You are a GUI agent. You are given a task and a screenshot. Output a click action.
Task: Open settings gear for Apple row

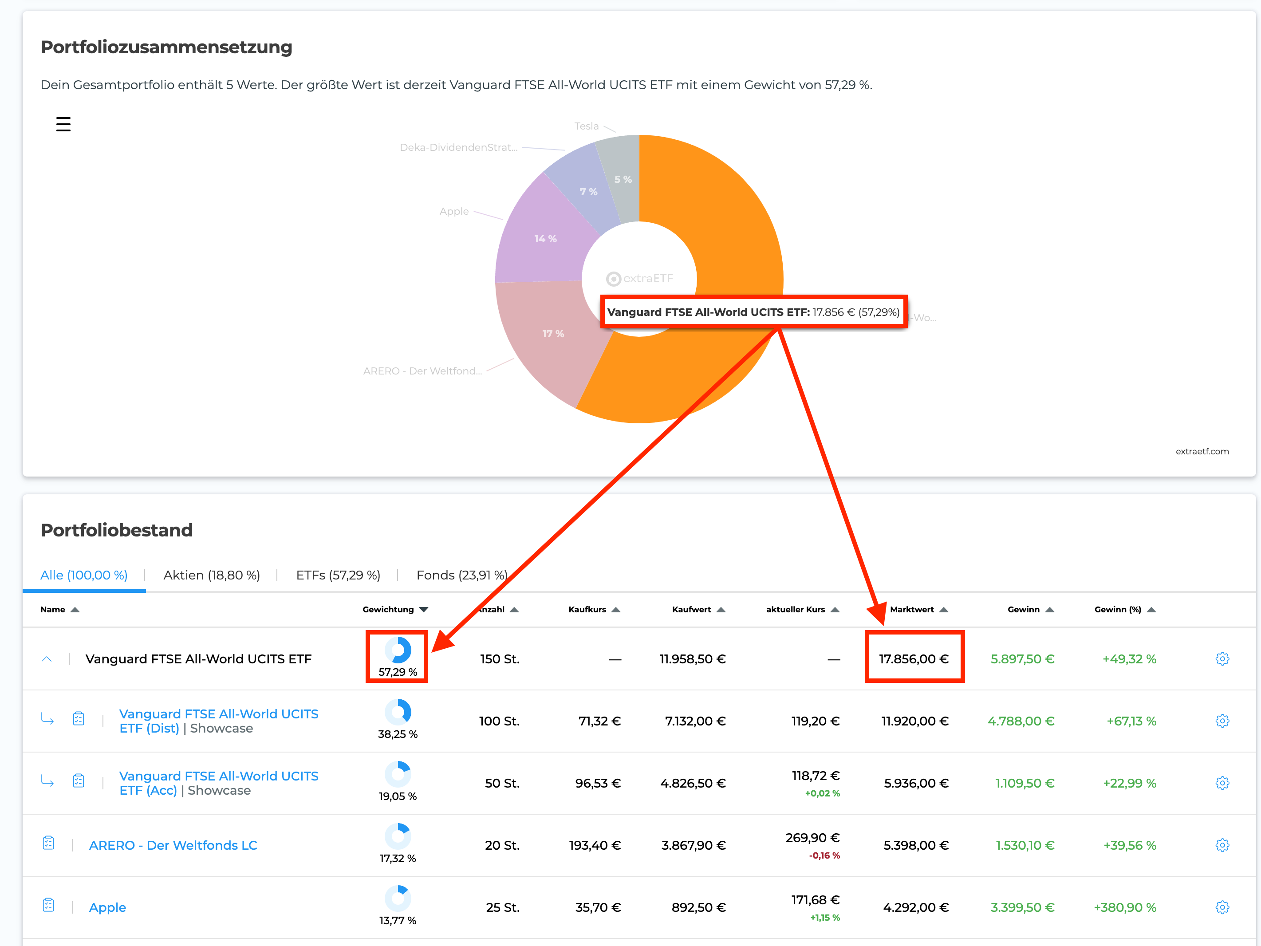(x=1222, y=907)
